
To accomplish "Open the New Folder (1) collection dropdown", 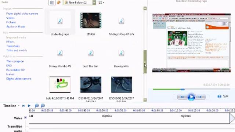I will click(94, 3).
